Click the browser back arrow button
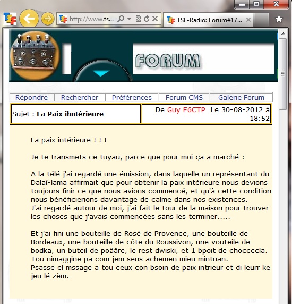This screenshot has height=304, width=292. [x=29, y=19]
